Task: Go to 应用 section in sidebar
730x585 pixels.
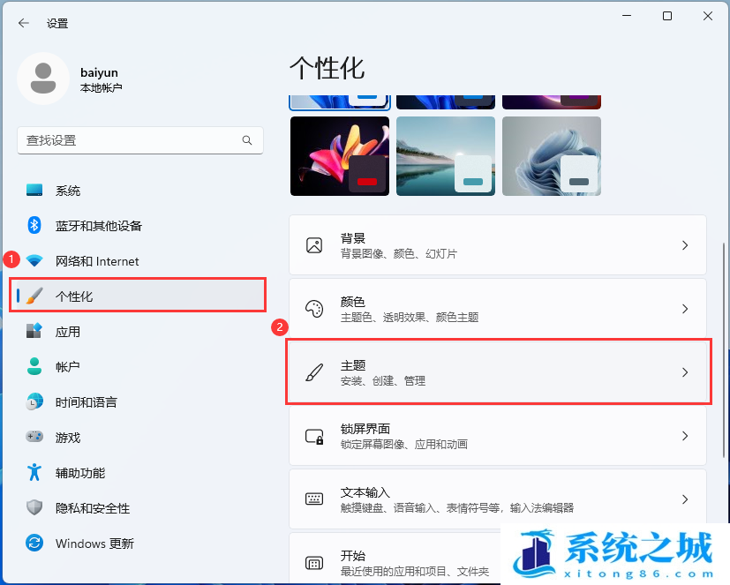Action: tap(68, 332)
